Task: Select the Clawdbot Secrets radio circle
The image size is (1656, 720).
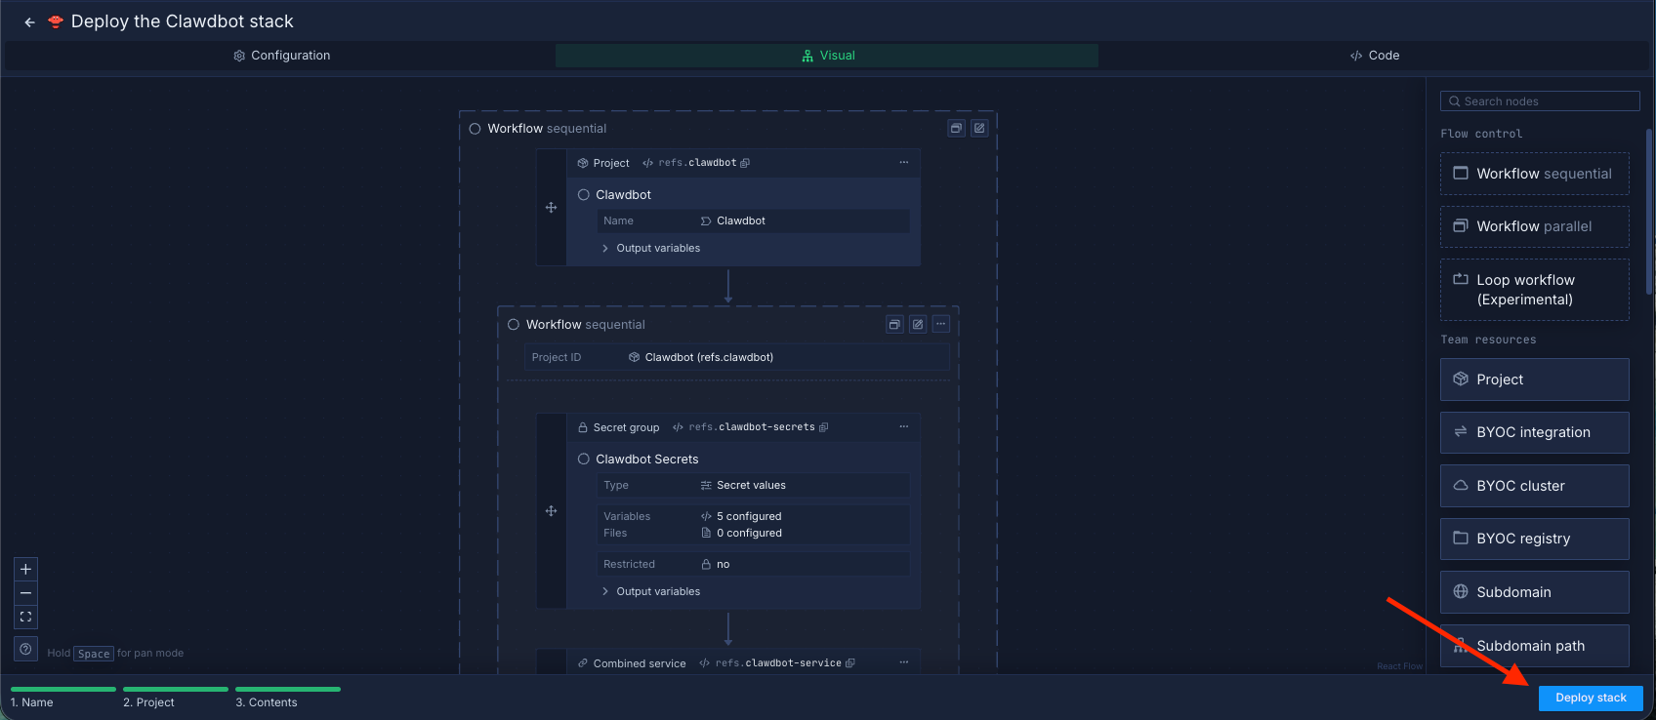Action: 584,460
